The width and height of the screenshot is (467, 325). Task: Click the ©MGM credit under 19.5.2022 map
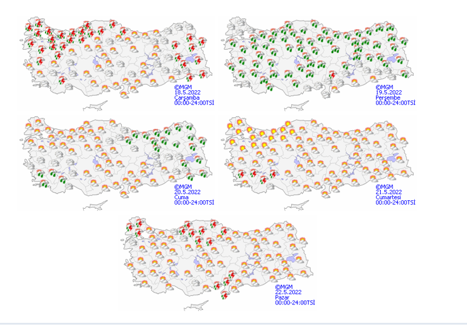[385, 87]
